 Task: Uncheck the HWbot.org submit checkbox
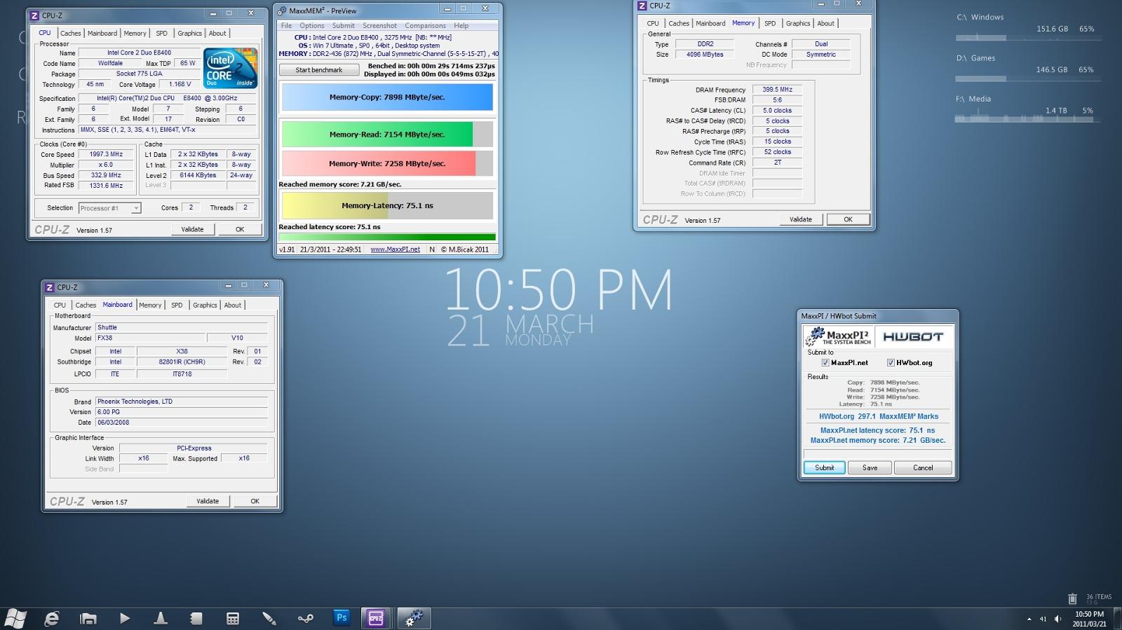(891, 363)
